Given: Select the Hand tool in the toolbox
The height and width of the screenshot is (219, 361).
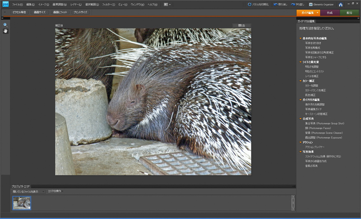Looking at the screenshot, I should pos(5,31).
